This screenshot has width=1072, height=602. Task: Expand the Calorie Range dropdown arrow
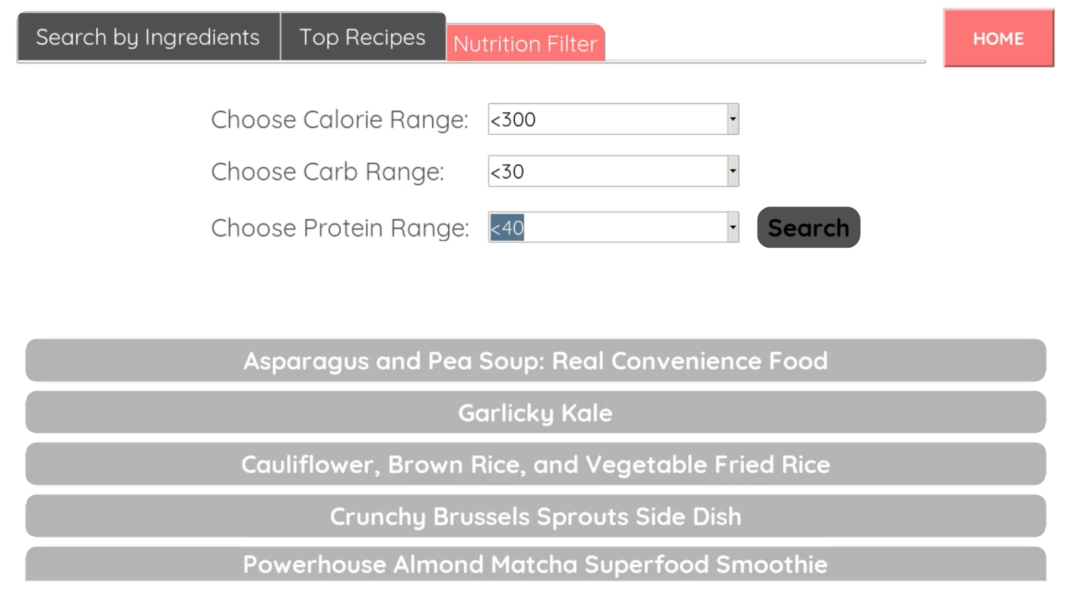coord(733,119)
